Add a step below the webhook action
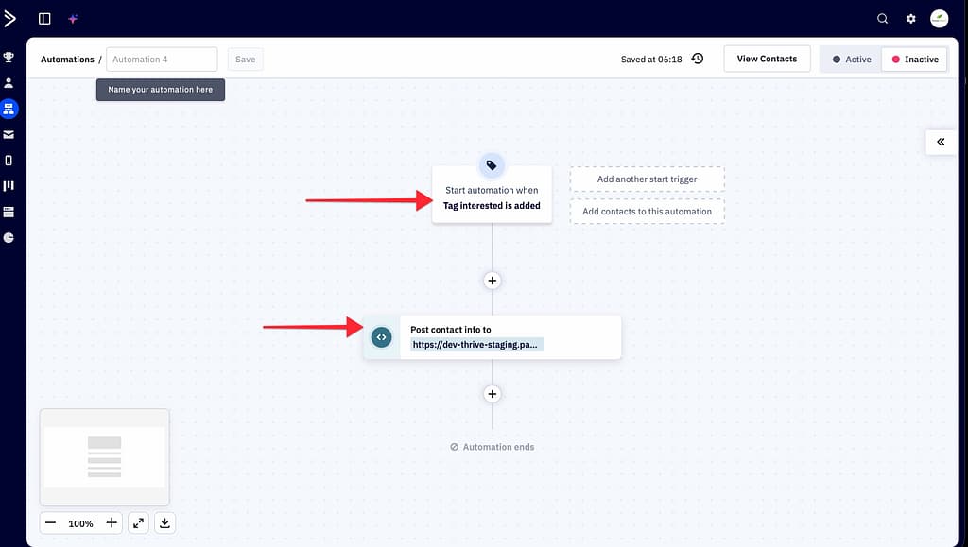The height and width of the screenshot is (547, 968). click(492, 394)
